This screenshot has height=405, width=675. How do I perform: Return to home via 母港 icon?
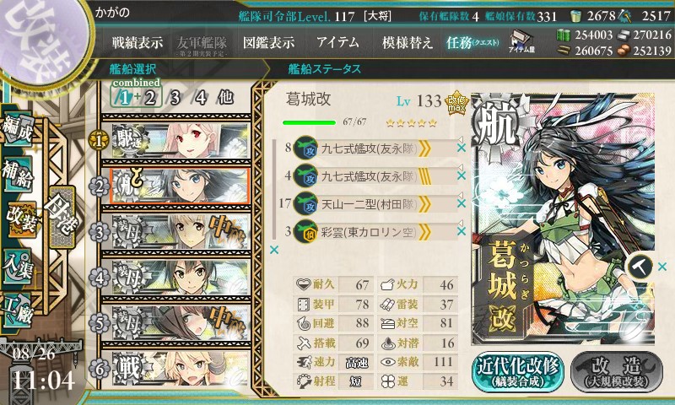tap(62, 217)
